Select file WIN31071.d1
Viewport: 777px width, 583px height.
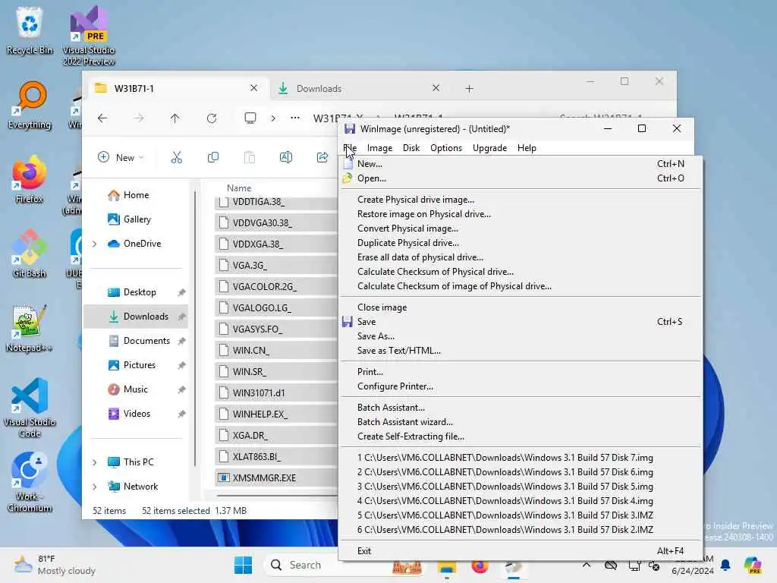coord(276,393)
